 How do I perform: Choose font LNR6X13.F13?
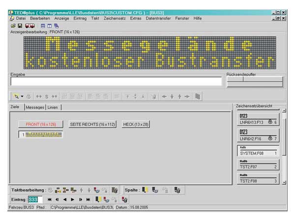point(258,119)
